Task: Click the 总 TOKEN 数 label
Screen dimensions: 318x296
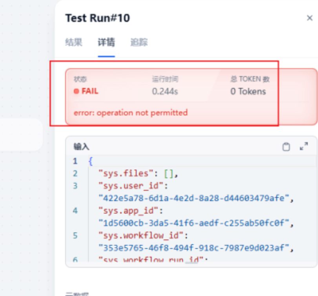Action: (x=250, y=79)
